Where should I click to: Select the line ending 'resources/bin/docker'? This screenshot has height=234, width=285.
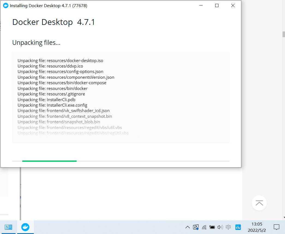click(x=53, y=89)
